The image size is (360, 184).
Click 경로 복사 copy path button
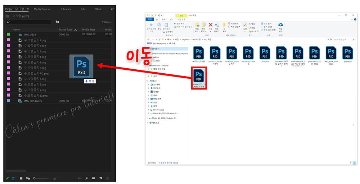click(x=179, y=24)
